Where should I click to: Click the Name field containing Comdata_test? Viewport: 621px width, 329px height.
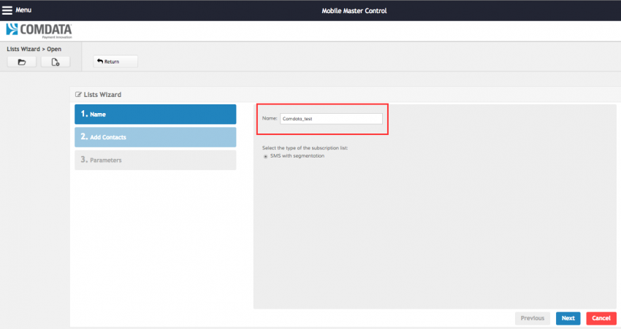point(331,118)
